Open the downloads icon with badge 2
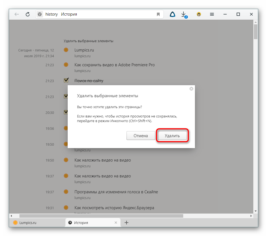The width and height of the screenshot is (267, 236). [184, 15]
